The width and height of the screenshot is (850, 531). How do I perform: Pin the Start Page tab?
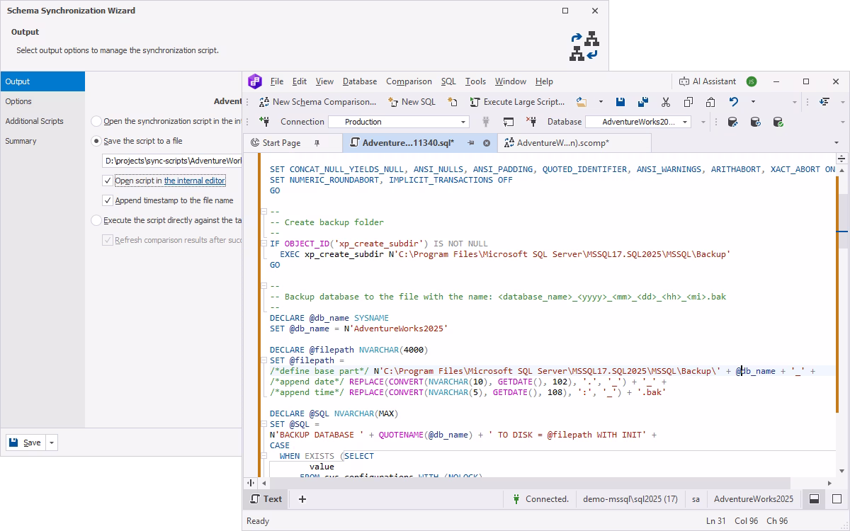coord(317,143)
